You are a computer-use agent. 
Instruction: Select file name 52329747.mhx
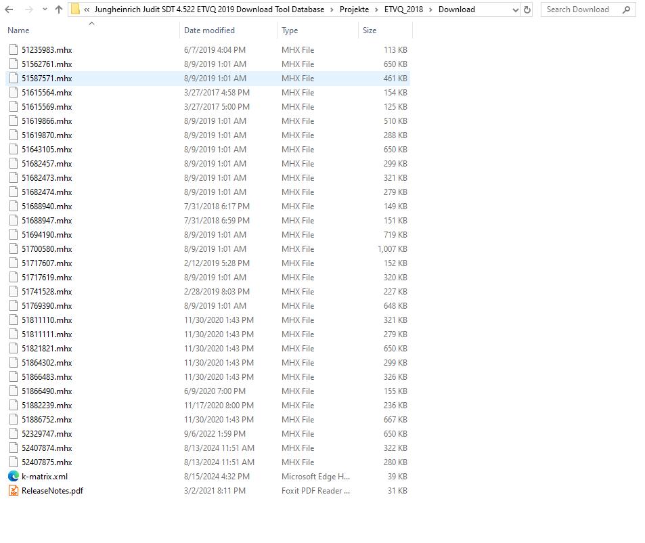click(47, 434)
